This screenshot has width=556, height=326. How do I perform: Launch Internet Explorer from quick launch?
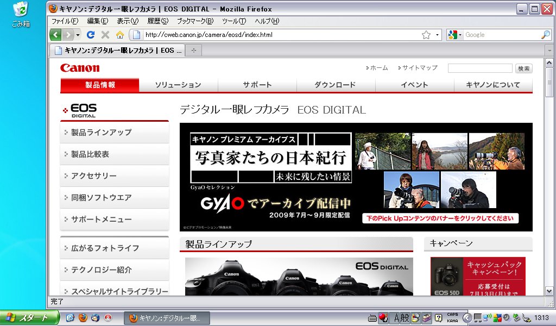[x=70, y=318]
